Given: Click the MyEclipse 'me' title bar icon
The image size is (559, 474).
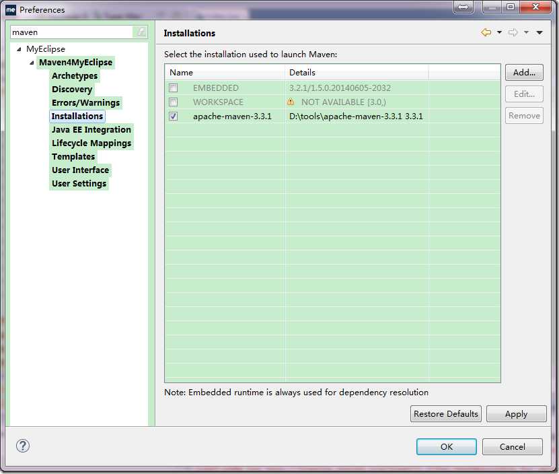Looking at the screenshot, I should 11,9.
